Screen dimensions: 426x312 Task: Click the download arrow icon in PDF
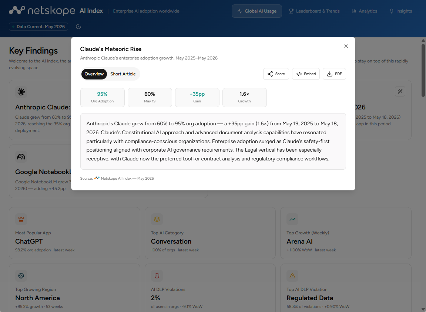pos(329,74)
